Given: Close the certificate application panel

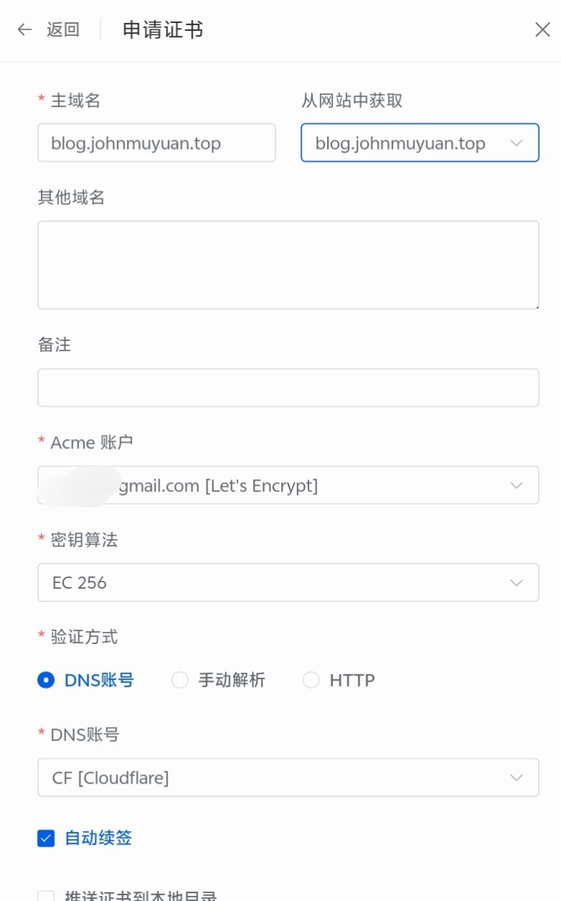Looking at the screenshot, I should coord(542,30).
